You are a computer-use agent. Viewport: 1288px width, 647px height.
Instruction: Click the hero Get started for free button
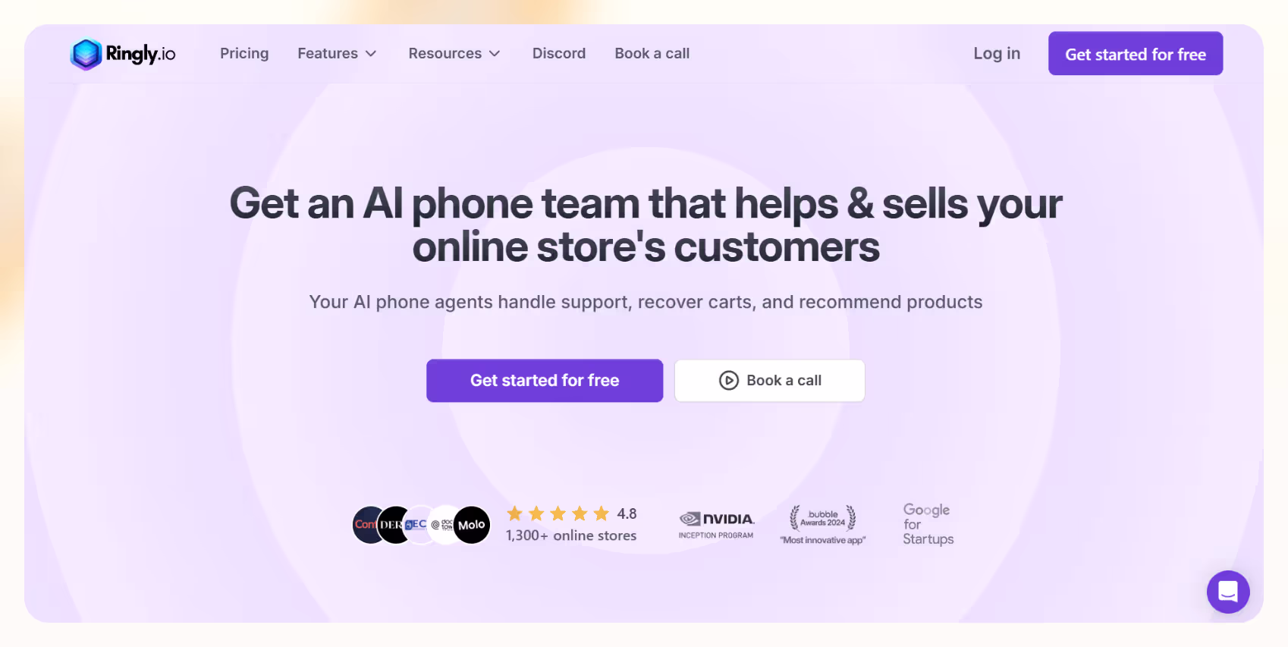[545, 381]
